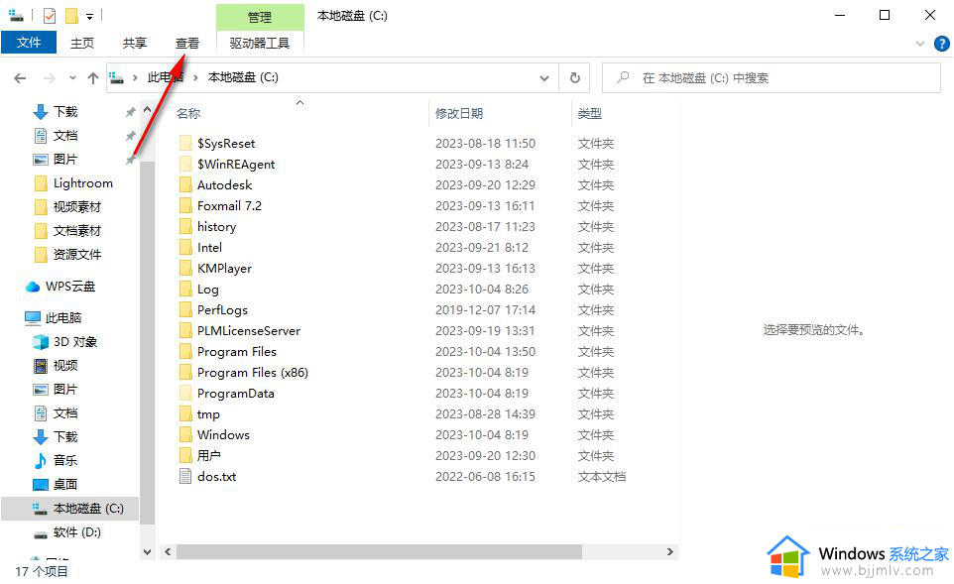Screen dimensions: 954x584
Task: Select the PLMLicenseServer folder
Action: click(248, 331)
